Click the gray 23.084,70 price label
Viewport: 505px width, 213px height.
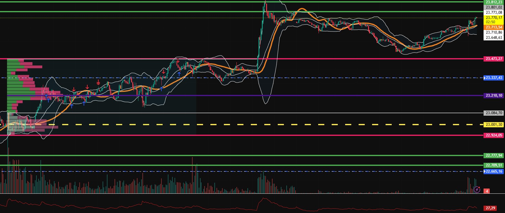[x=494, y=113]
